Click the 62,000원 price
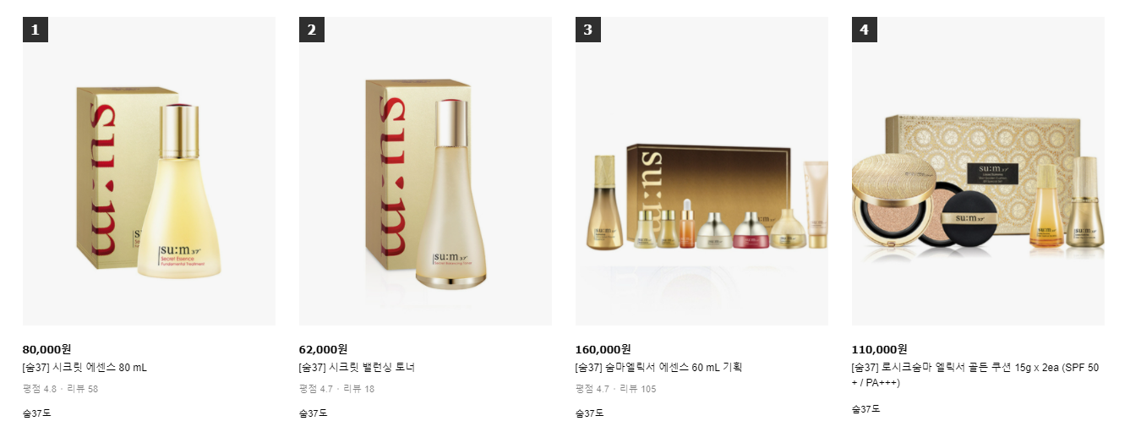Image resolution: width=1141 pixels, height=443 pixels. pos(323,349)
